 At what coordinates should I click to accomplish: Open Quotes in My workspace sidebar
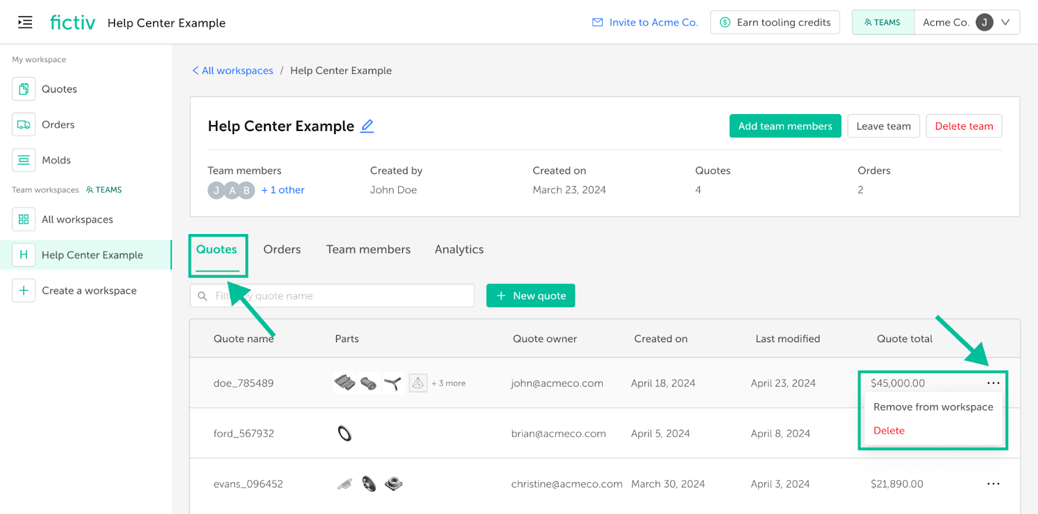click(x=59, y=89)
